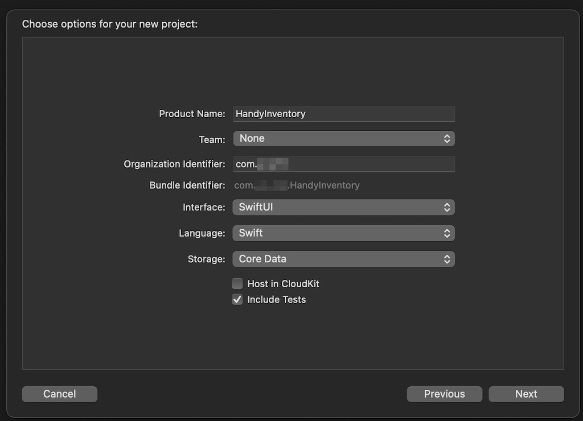Click the chevron arrows on Team popup
The width and height of the screenshot is (583, 421).
pyautogui.click(x=447, y=139)
